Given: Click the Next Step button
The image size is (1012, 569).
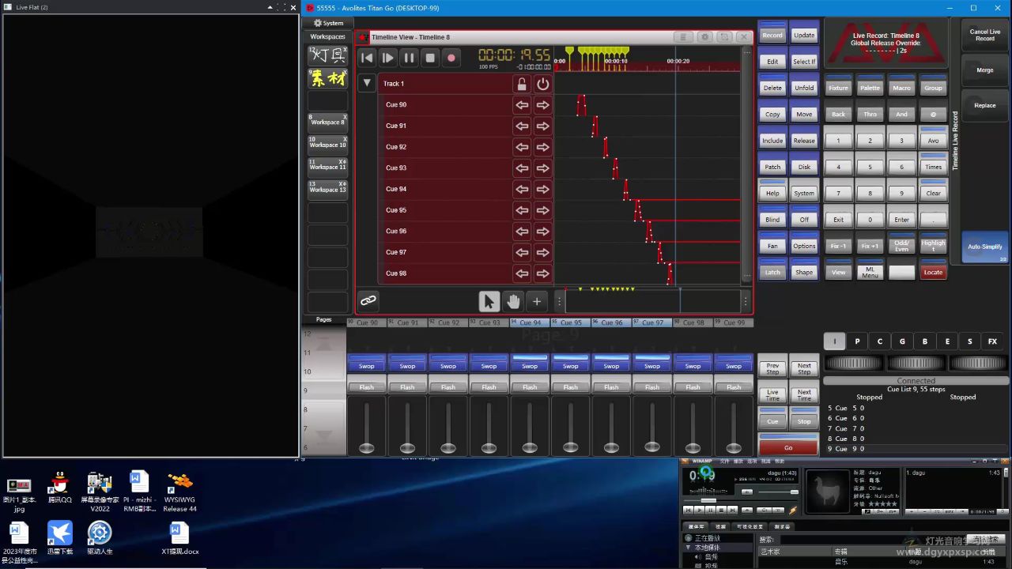Looking at the screenshot, I should click(804, 369).
